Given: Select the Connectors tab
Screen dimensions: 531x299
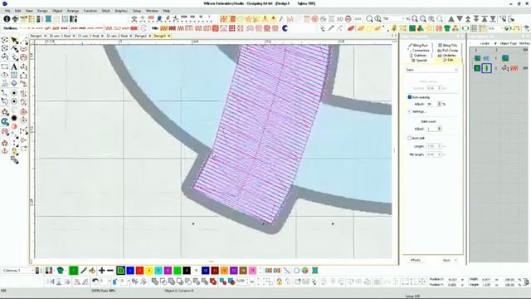Looking at the screenshot, I should pos(419,50).
